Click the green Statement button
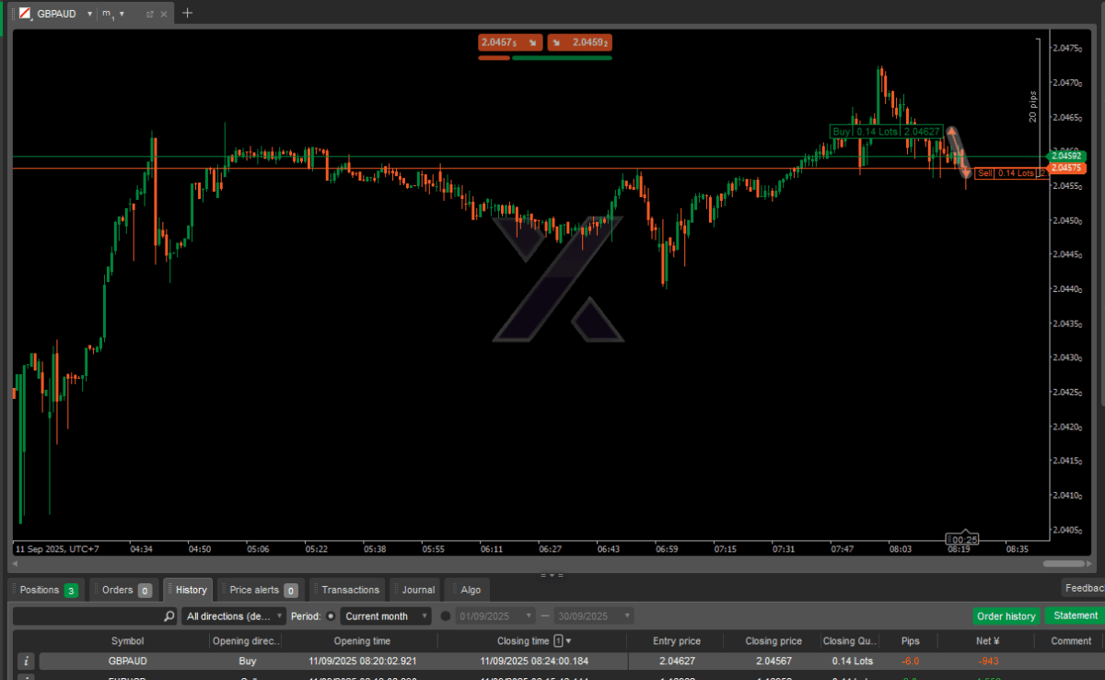The image size is (1105, 680). pyautogui.click(x=1075, y=616)
